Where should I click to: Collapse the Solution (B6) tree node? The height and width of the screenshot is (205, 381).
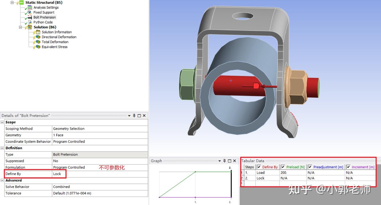pyautogui.click(x=21, y=27)
